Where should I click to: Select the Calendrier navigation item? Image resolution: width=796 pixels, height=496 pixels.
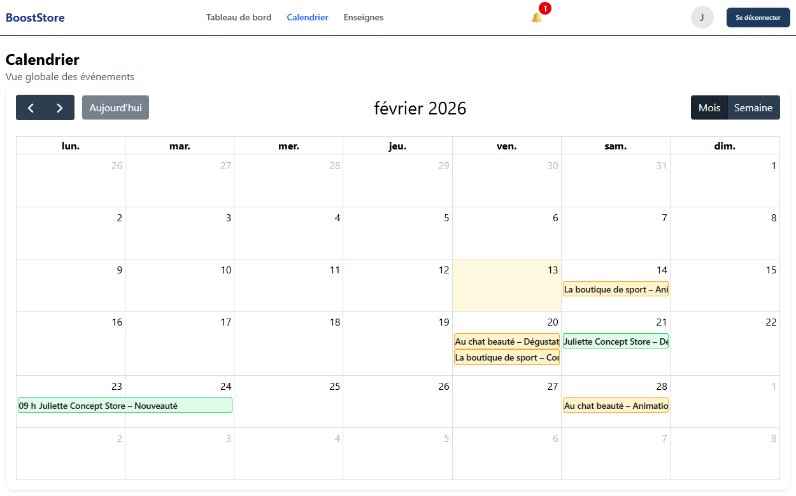click(307, 17)
